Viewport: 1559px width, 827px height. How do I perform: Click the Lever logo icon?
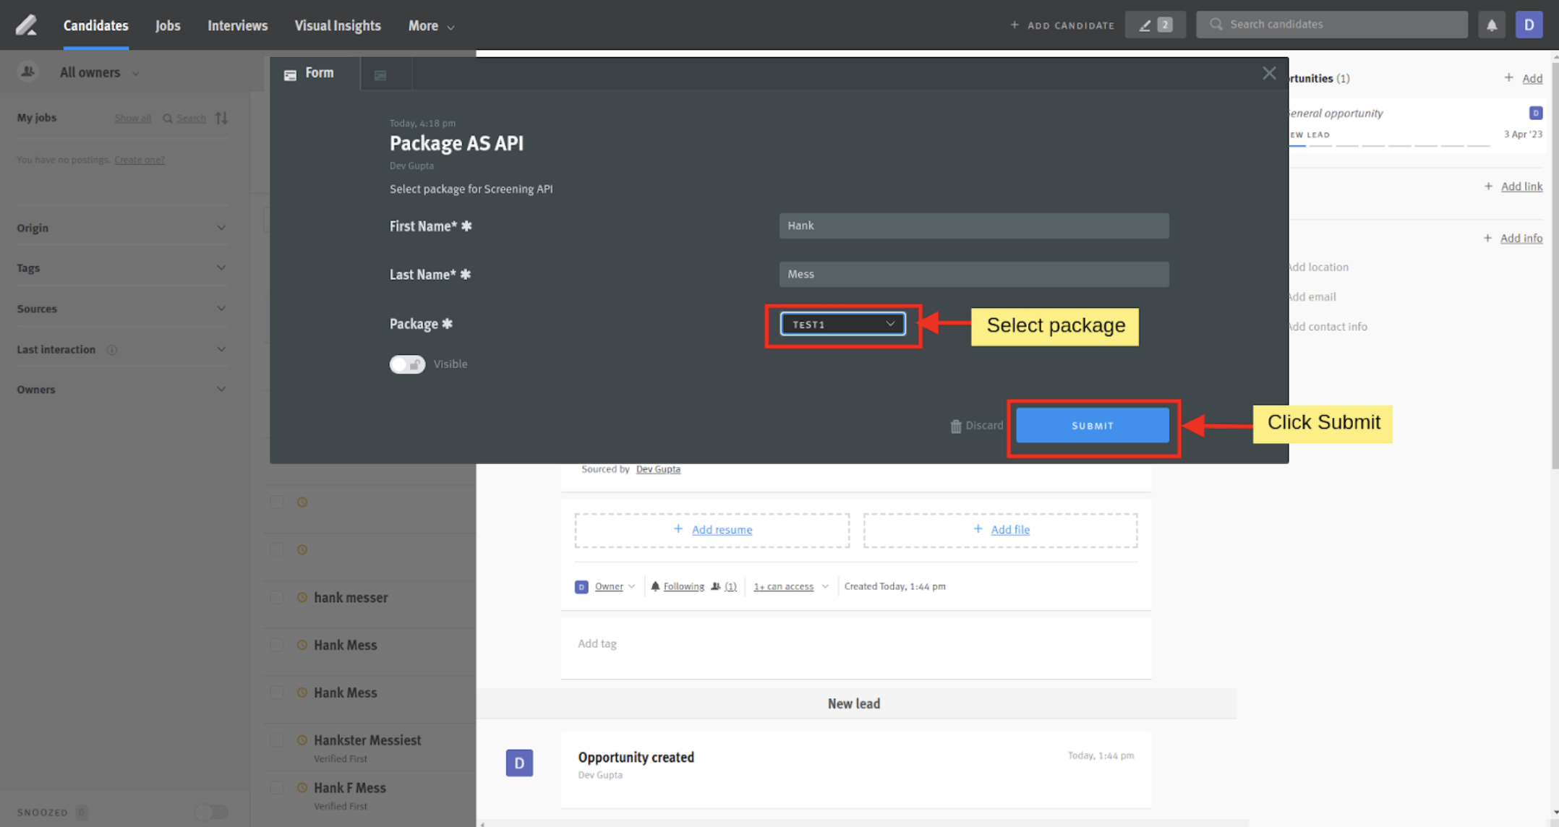pyautogui.click(x=26, y=25)
